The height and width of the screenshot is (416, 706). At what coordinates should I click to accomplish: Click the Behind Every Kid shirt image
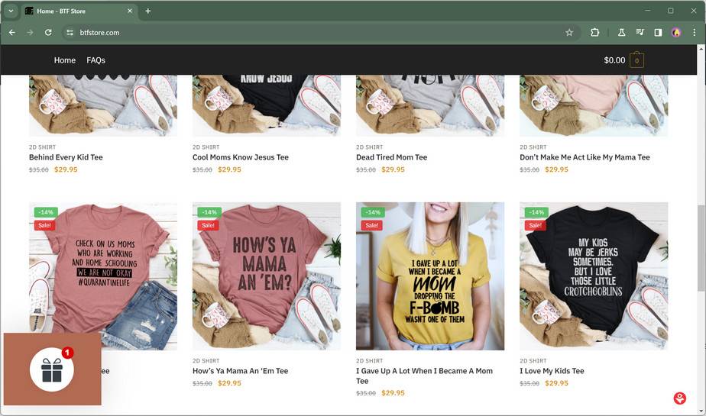tap(103, 105)
